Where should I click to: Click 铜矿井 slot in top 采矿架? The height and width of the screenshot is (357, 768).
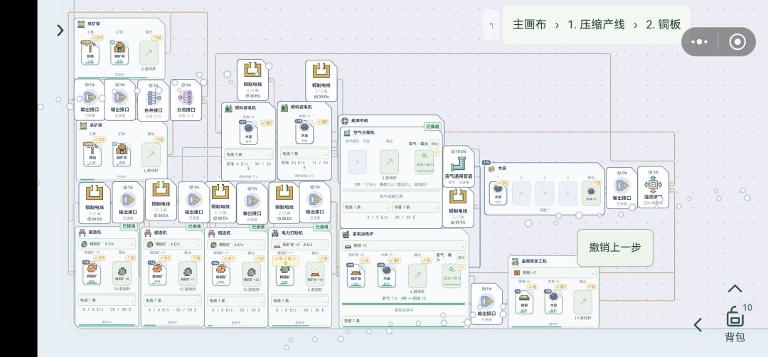point(119,53)
